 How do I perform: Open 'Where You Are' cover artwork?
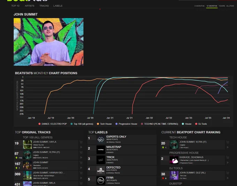27,144
